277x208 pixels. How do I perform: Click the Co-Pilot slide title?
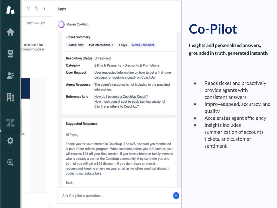pos(213,29)
